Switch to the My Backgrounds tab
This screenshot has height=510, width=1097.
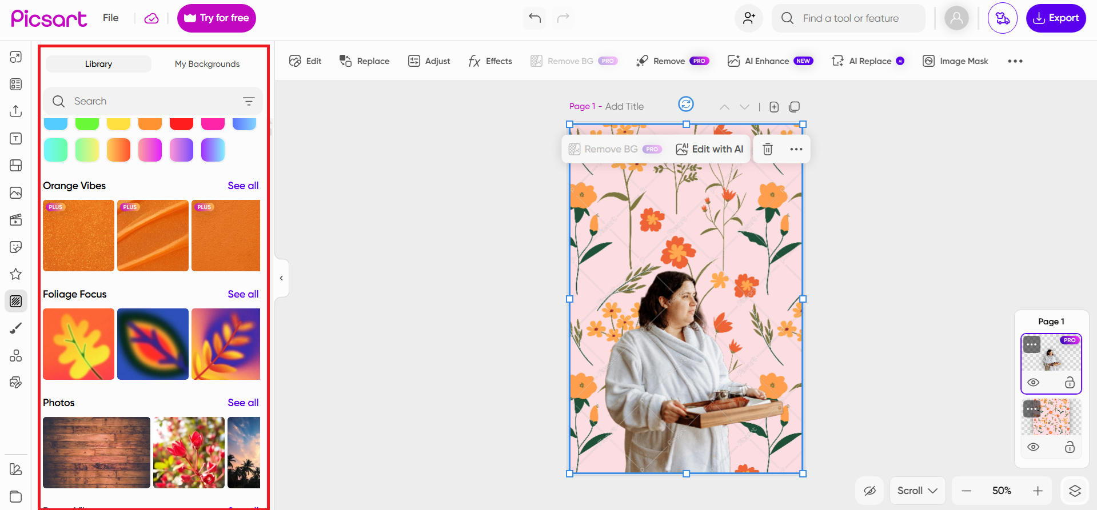207,64
